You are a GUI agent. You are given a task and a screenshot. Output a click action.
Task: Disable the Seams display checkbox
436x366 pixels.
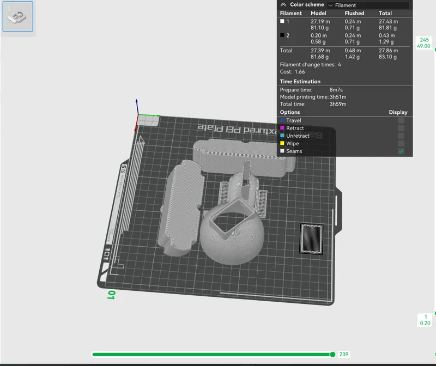point(401,151)
